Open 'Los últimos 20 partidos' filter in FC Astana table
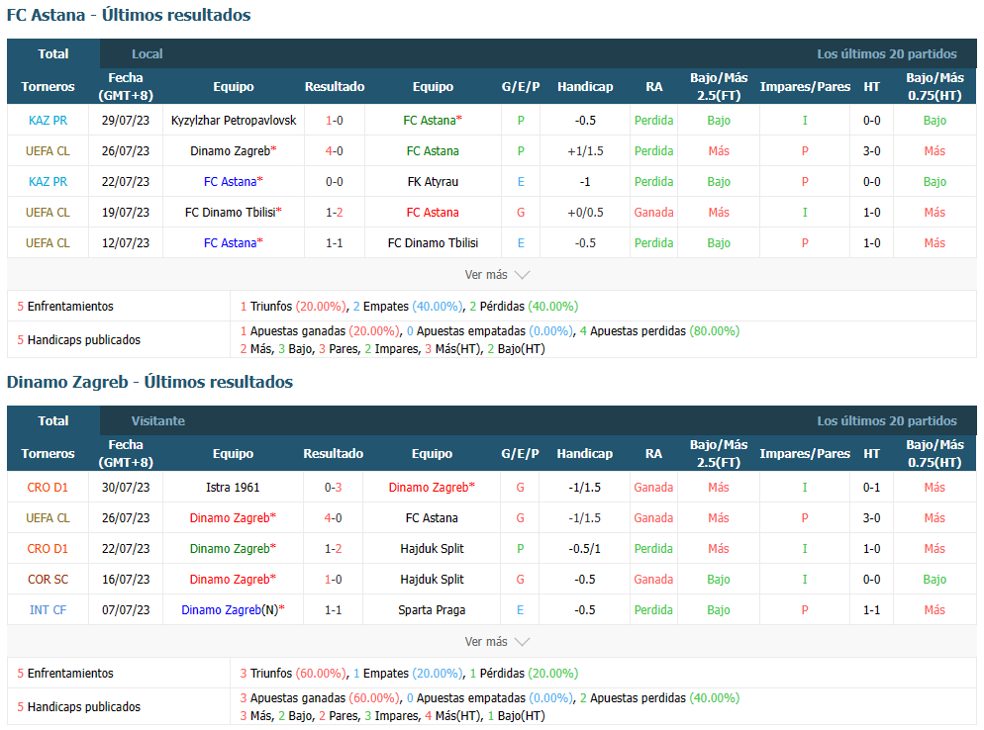The height and width of the screenshot is (730, 984). tap(887, 54)
